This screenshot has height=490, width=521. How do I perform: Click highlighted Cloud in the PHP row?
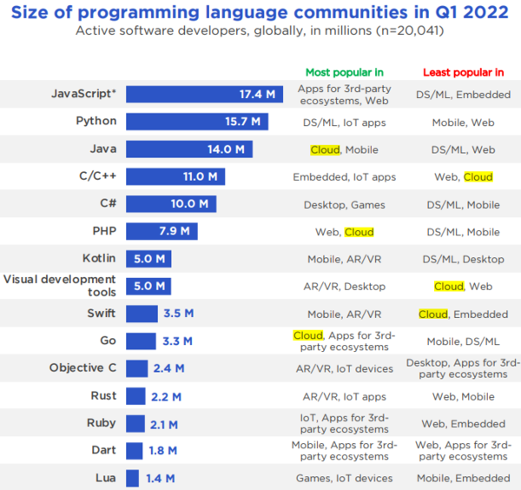[359, 232]
